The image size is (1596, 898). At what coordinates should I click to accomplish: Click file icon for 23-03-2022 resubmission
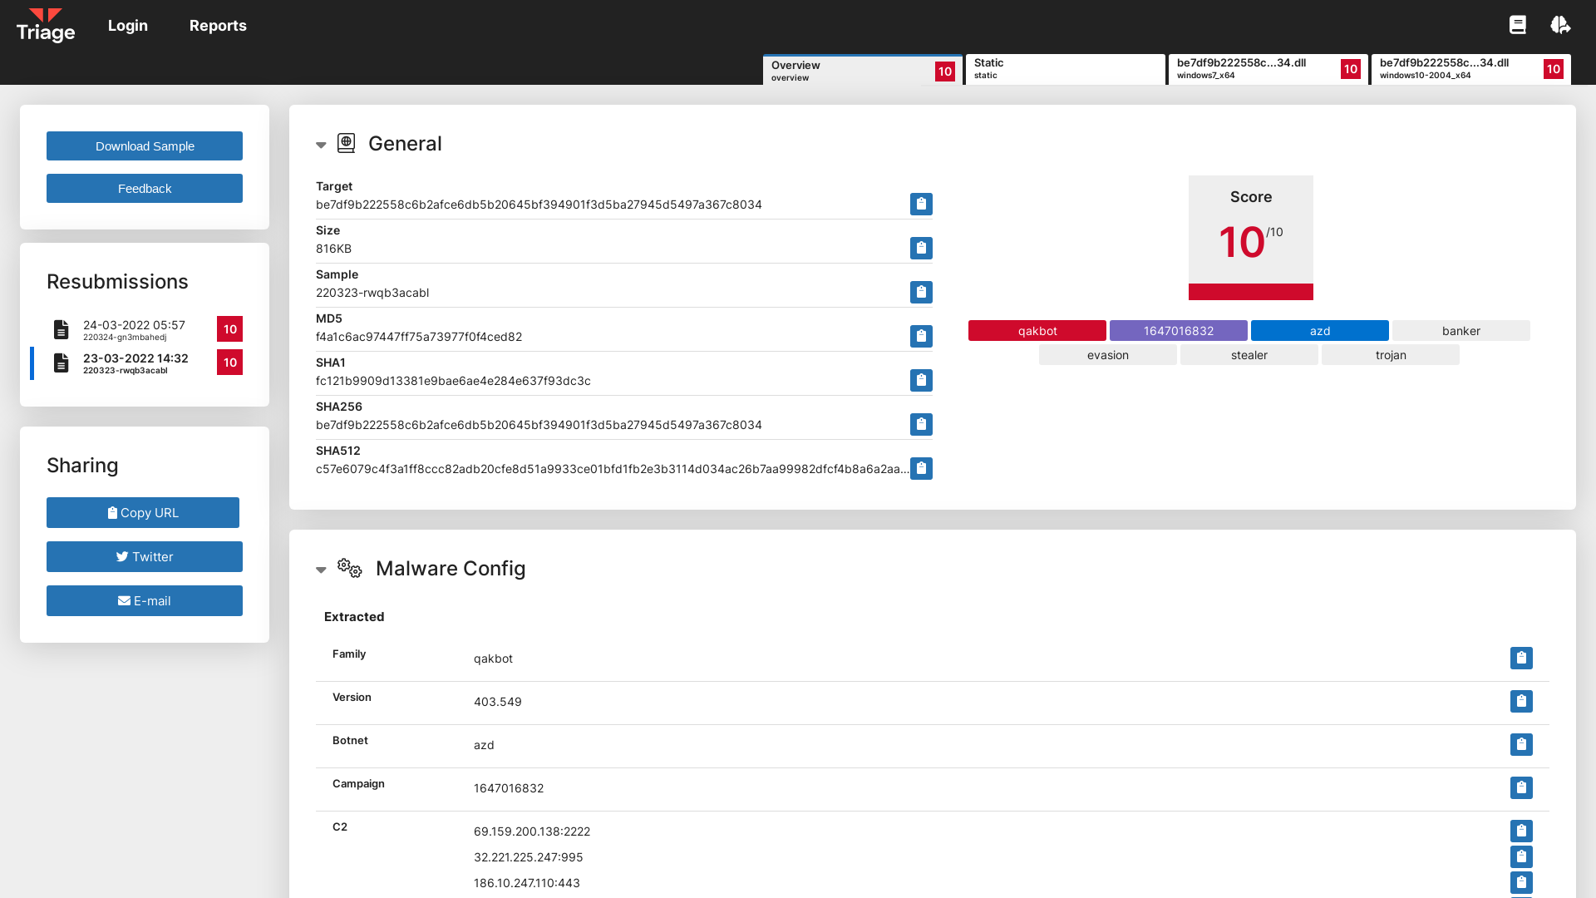point(61,363)
